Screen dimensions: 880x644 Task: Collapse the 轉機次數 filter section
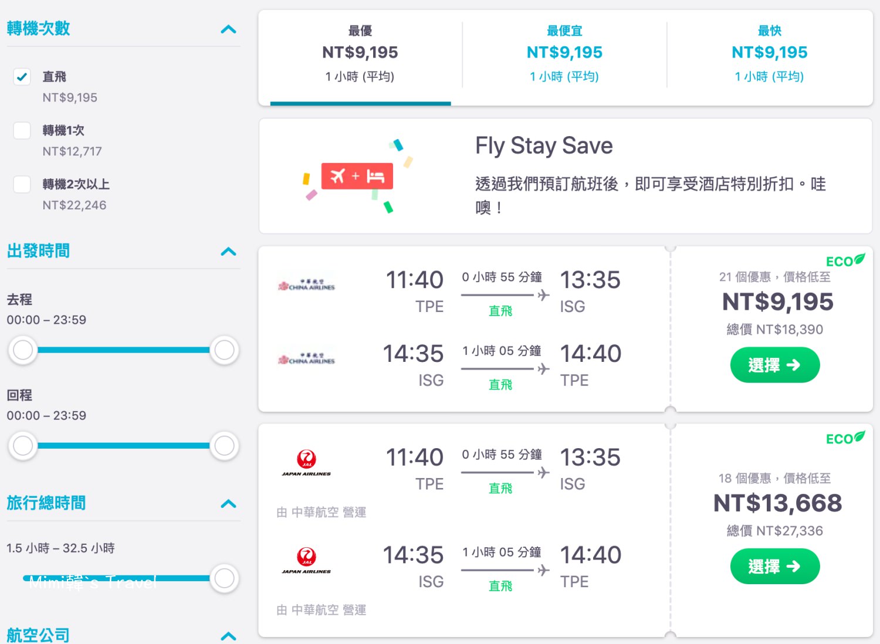pos(228,29)
